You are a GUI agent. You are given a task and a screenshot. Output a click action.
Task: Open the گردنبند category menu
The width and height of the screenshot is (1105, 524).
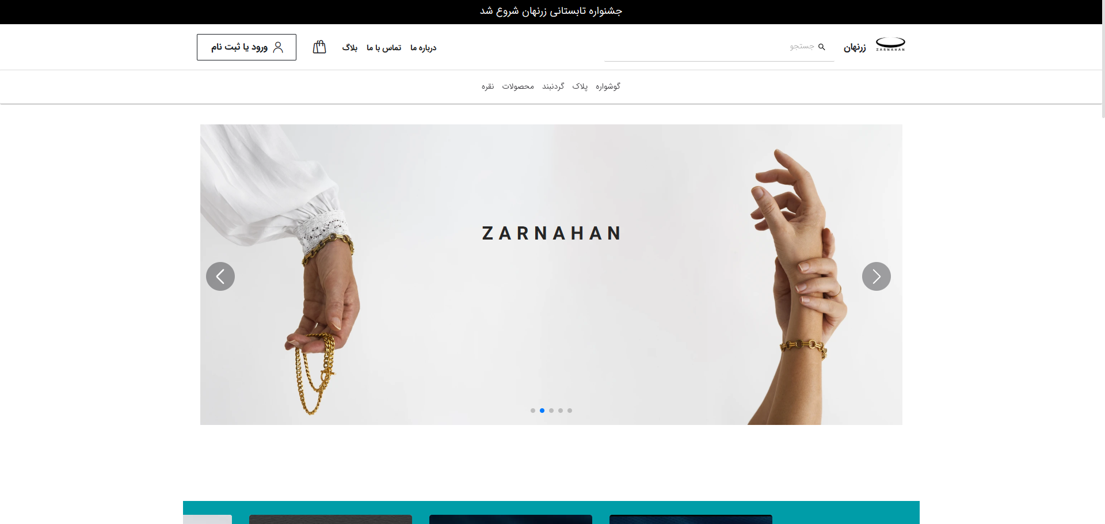[x=553, y=86]
